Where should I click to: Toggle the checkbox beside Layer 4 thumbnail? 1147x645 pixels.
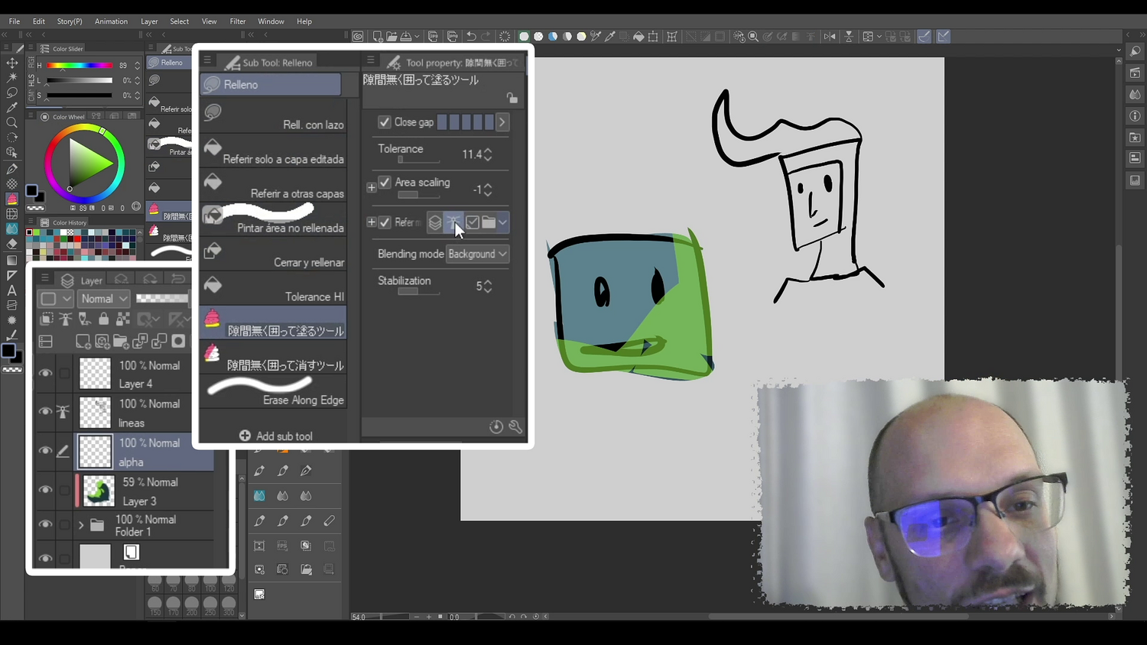pyautogui.click(x=64, y=374)
